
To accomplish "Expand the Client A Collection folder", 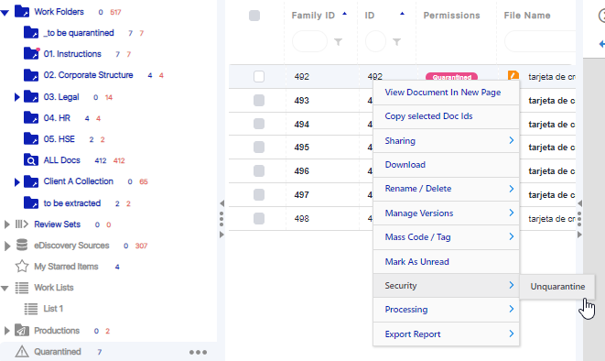I will 17,181.
